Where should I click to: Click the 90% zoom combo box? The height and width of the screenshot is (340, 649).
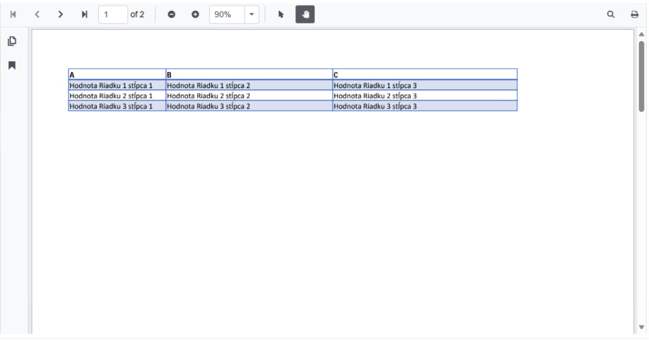point(227,15)
